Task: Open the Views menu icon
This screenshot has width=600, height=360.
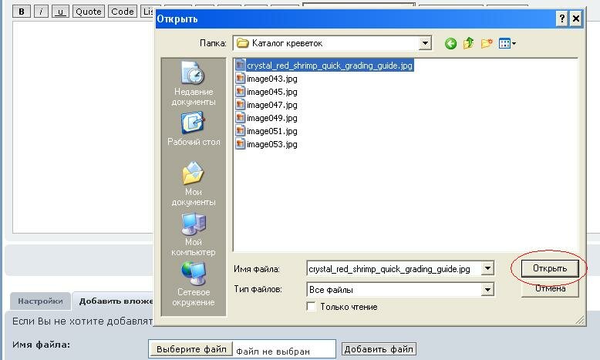Action: click(507, 44)
